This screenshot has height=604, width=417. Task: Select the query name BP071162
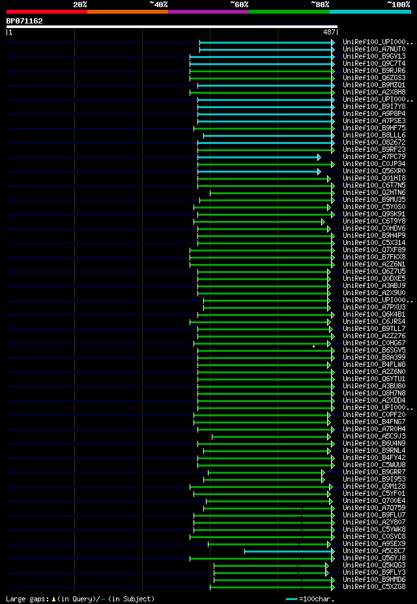click(x=25, y=22)
